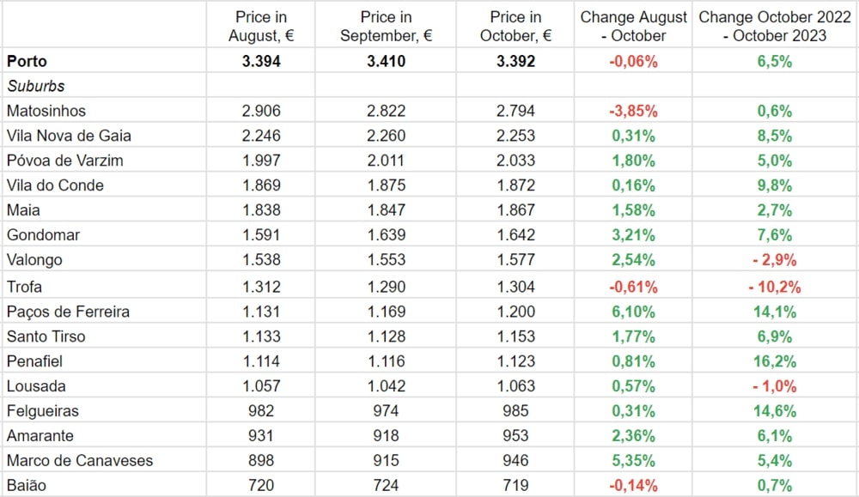The height and width of the screenshot is (497, 859).
Task: Click Penafiel yearly change 16,2%
Action: pos(775,361)
